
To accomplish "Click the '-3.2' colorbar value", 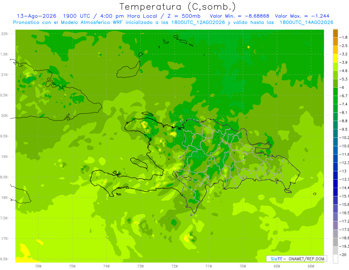I will [343, 54].
